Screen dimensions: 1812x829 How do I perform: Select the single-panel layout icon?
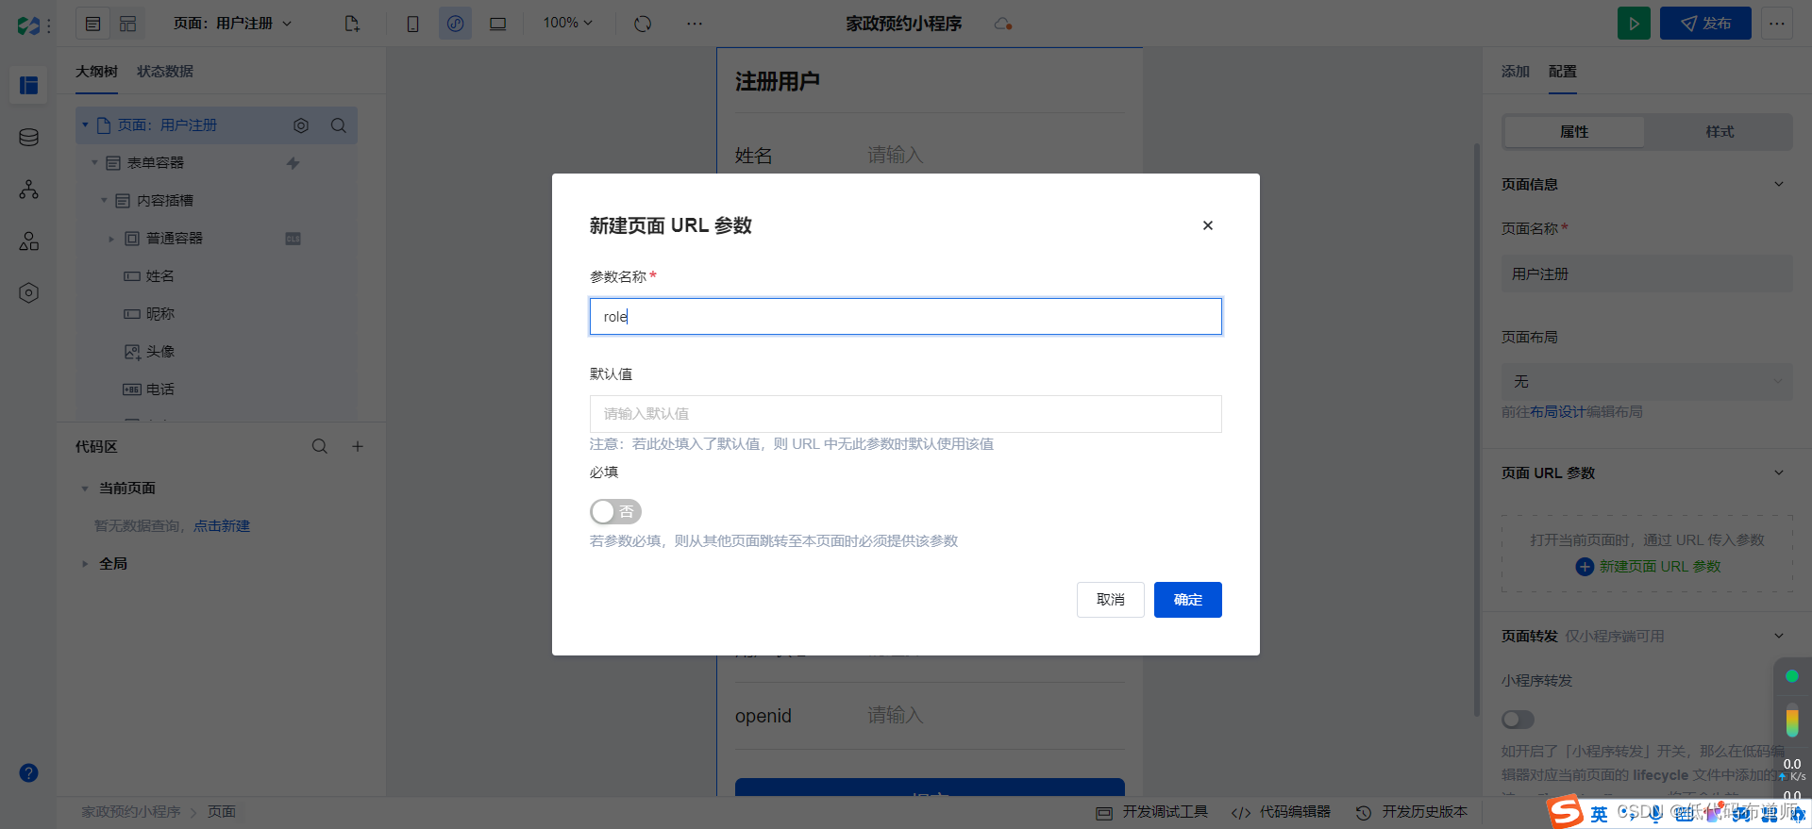point(92,24)
